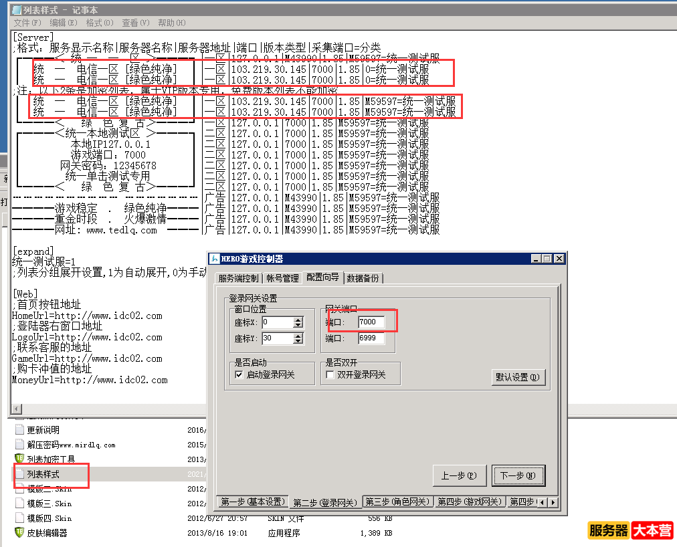Image resolution: width=677 pixels, height=547 pixels.
Task: Decrease 座标X with the down arrow
Action: [x=298, y=325]
